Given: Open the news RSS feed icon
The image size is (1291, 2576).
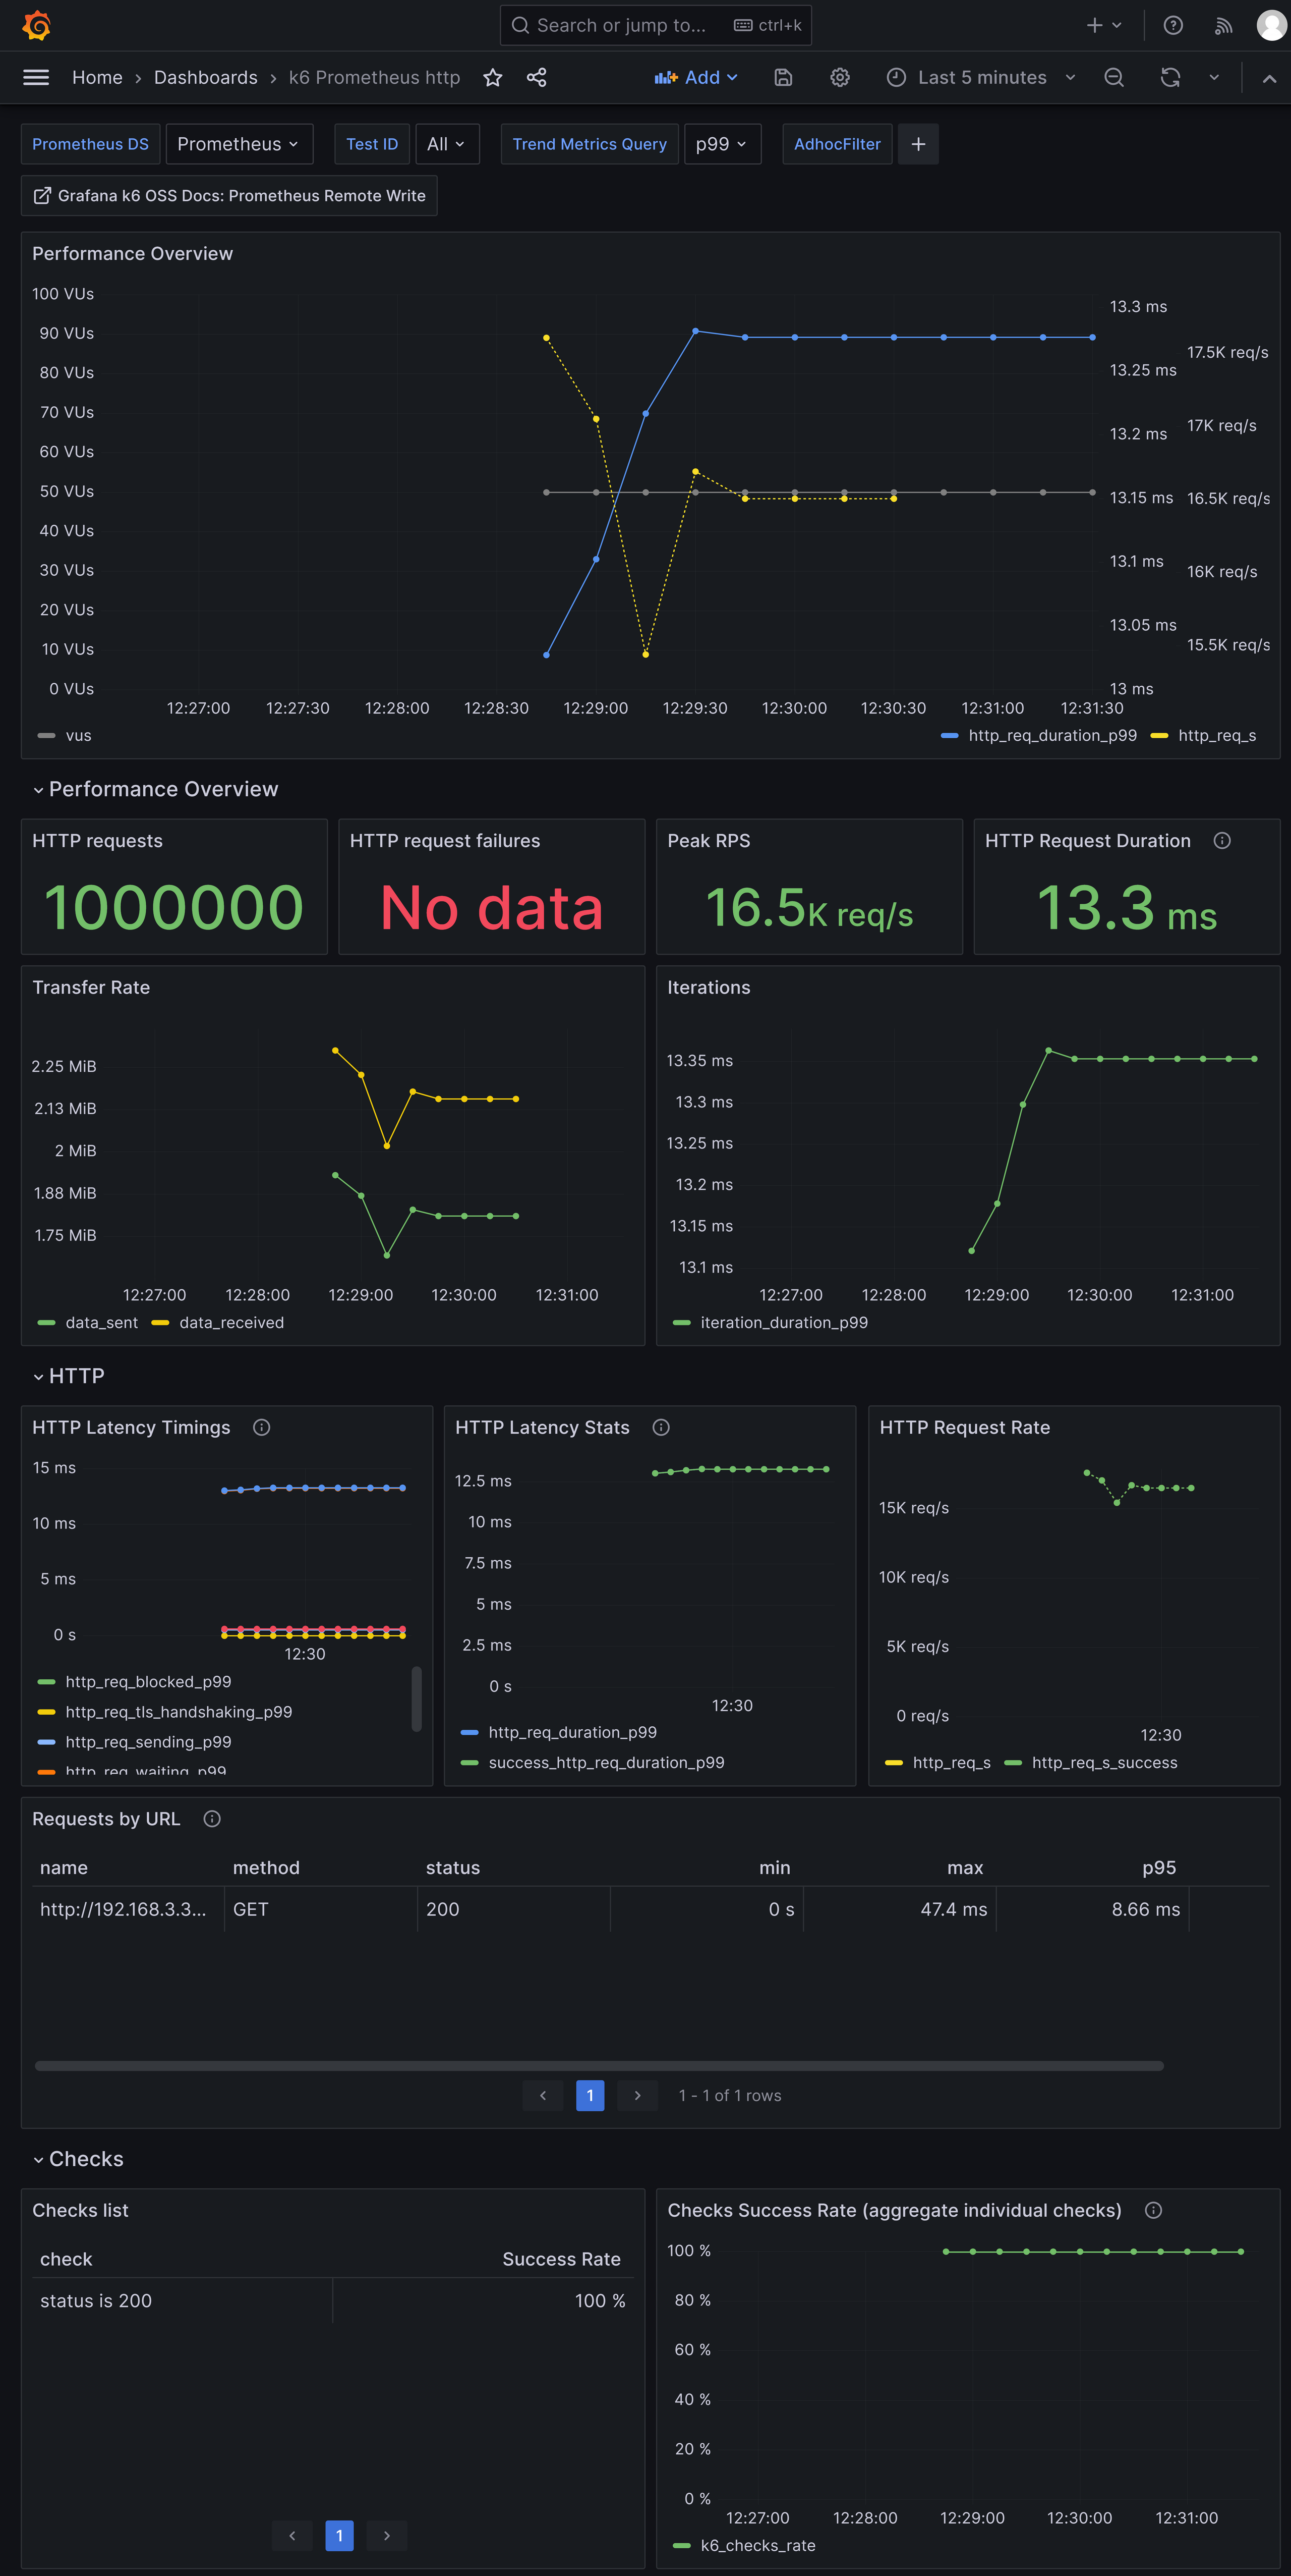Looking at the screenshot, I should tap(1223, 25).
